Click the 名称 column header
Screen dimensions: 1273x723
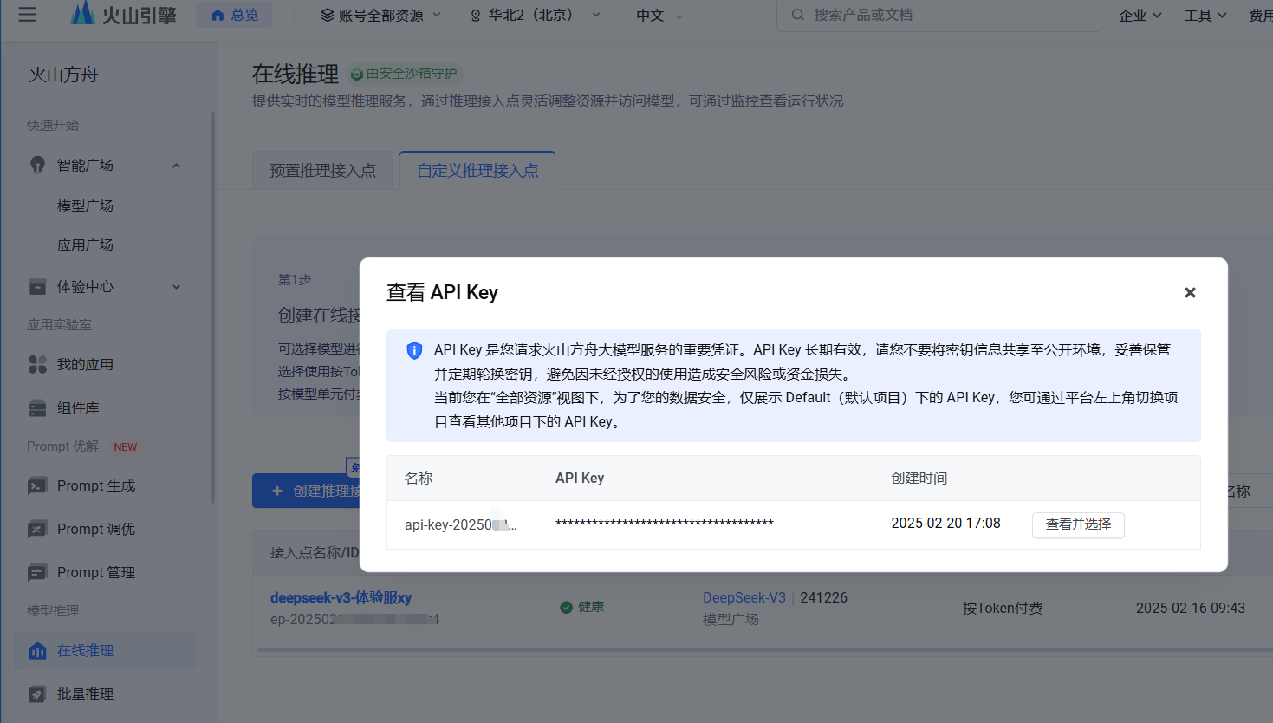point(419,478)
